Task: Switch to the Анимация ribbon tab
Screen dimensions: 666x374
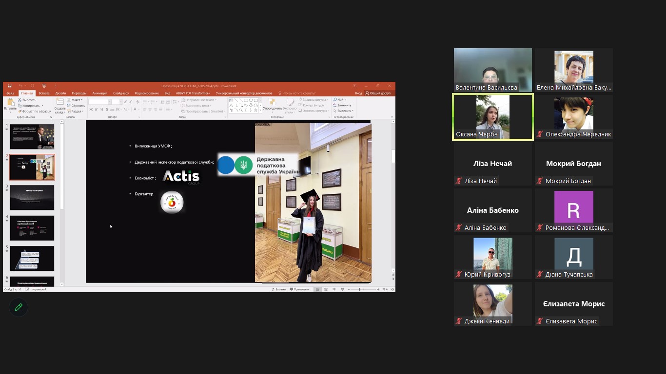Action: (100, 93)
